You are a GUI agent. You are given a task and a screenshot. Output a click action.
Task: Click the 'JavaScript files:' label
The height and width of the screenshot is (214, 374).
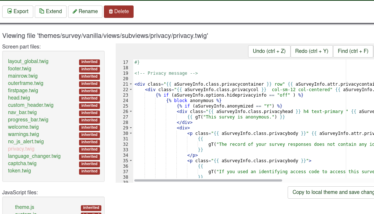[x=20, y=192]
